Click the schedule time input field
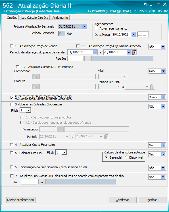The height and width of the screenshot is (212, 169). click(143, 34)
